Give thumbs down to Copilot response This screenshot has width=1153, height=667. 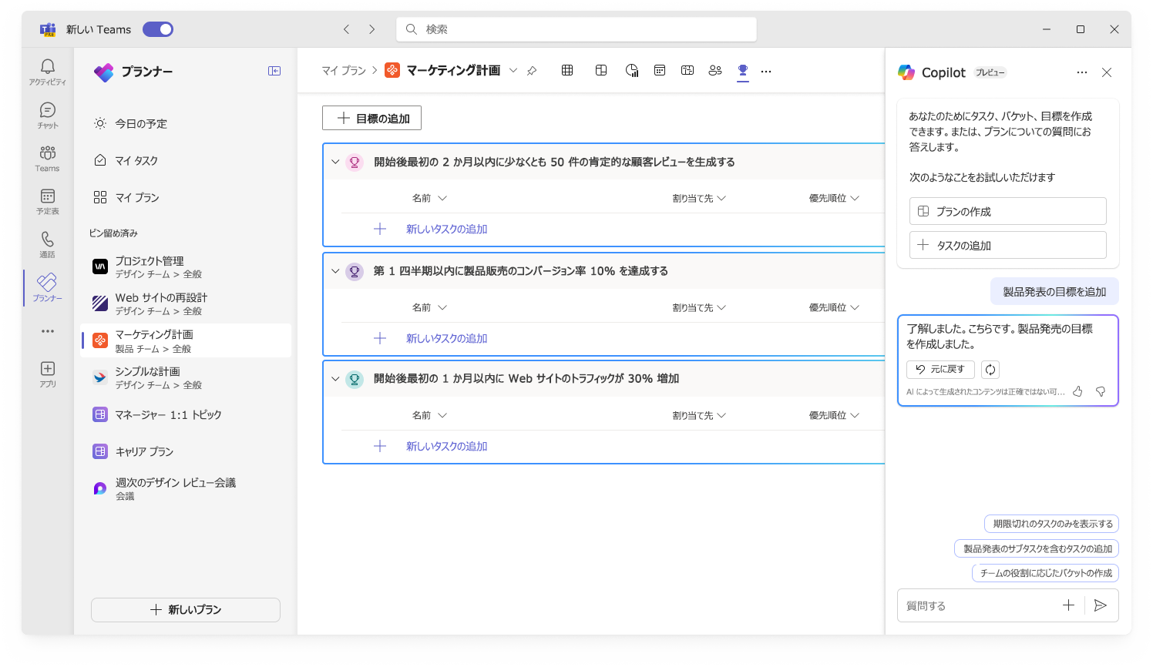(1101, 391)
